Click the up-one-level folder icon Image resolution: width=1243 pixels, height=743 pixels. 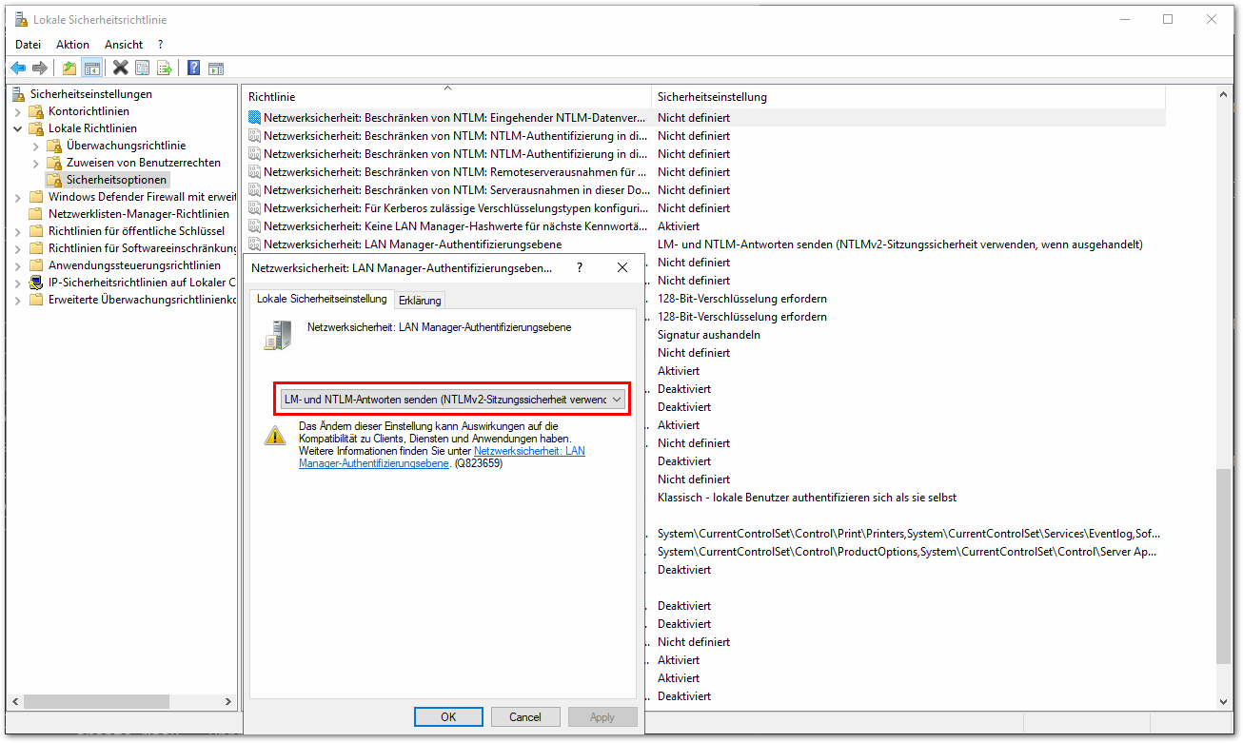click(x=69, y=68)
